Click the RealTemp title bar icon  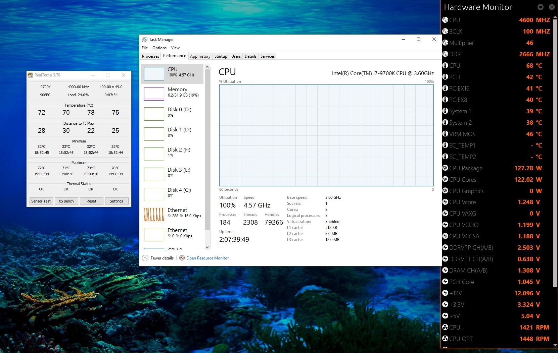31,75
